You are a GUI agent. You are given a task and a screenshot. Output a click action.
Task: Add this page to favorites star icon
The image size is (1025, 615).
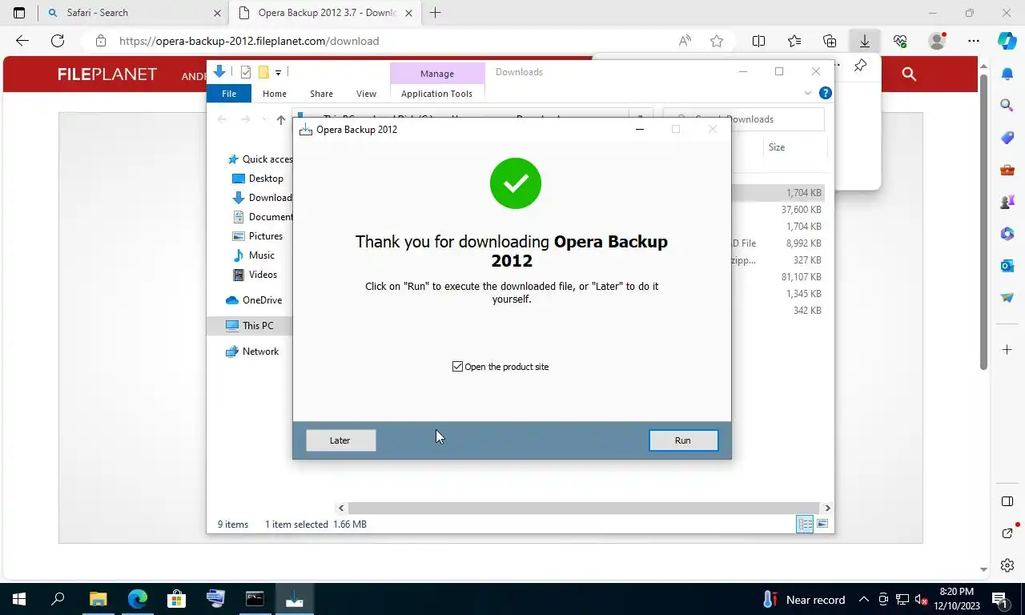tap(717, 41)
